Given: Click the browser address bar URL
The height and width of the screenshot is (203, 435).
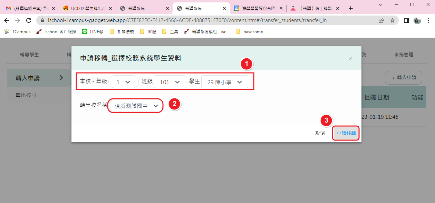Looking at the screenshot, I should [x=186, y=20].
